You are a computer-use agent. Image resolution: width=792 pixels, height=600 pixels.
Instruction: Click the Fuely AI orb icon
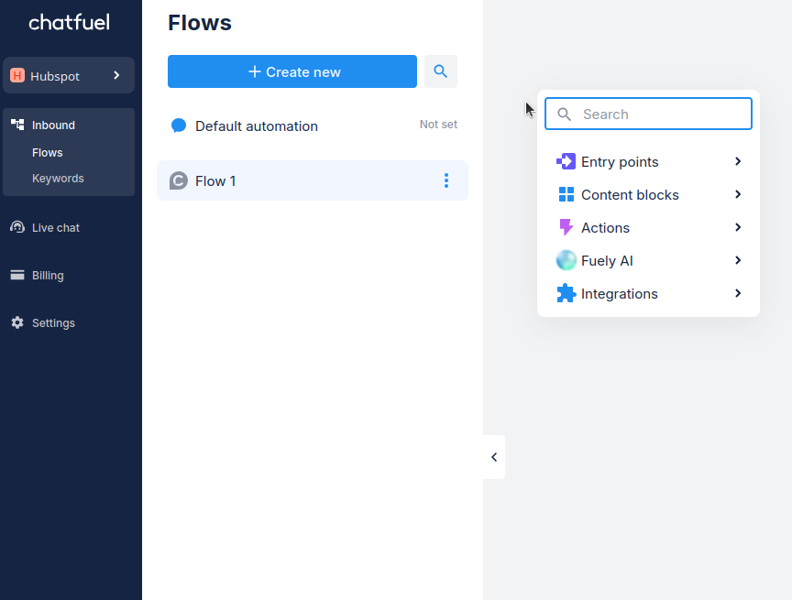point(566,261)
